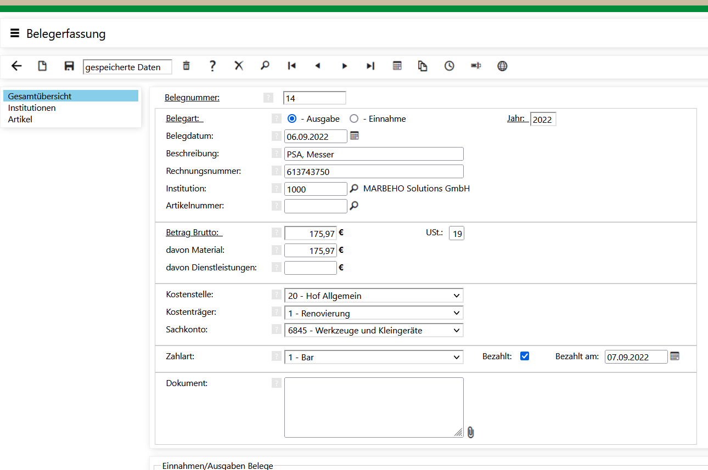Open the clock history icon in the toolbar
The width and height of the screenshot is (708, 470).
tap(449, 66)
